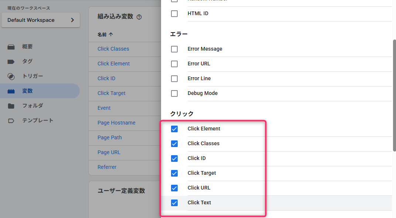
Task: Click the タグ tag icon in sidebar
Action: click(11, 62)
